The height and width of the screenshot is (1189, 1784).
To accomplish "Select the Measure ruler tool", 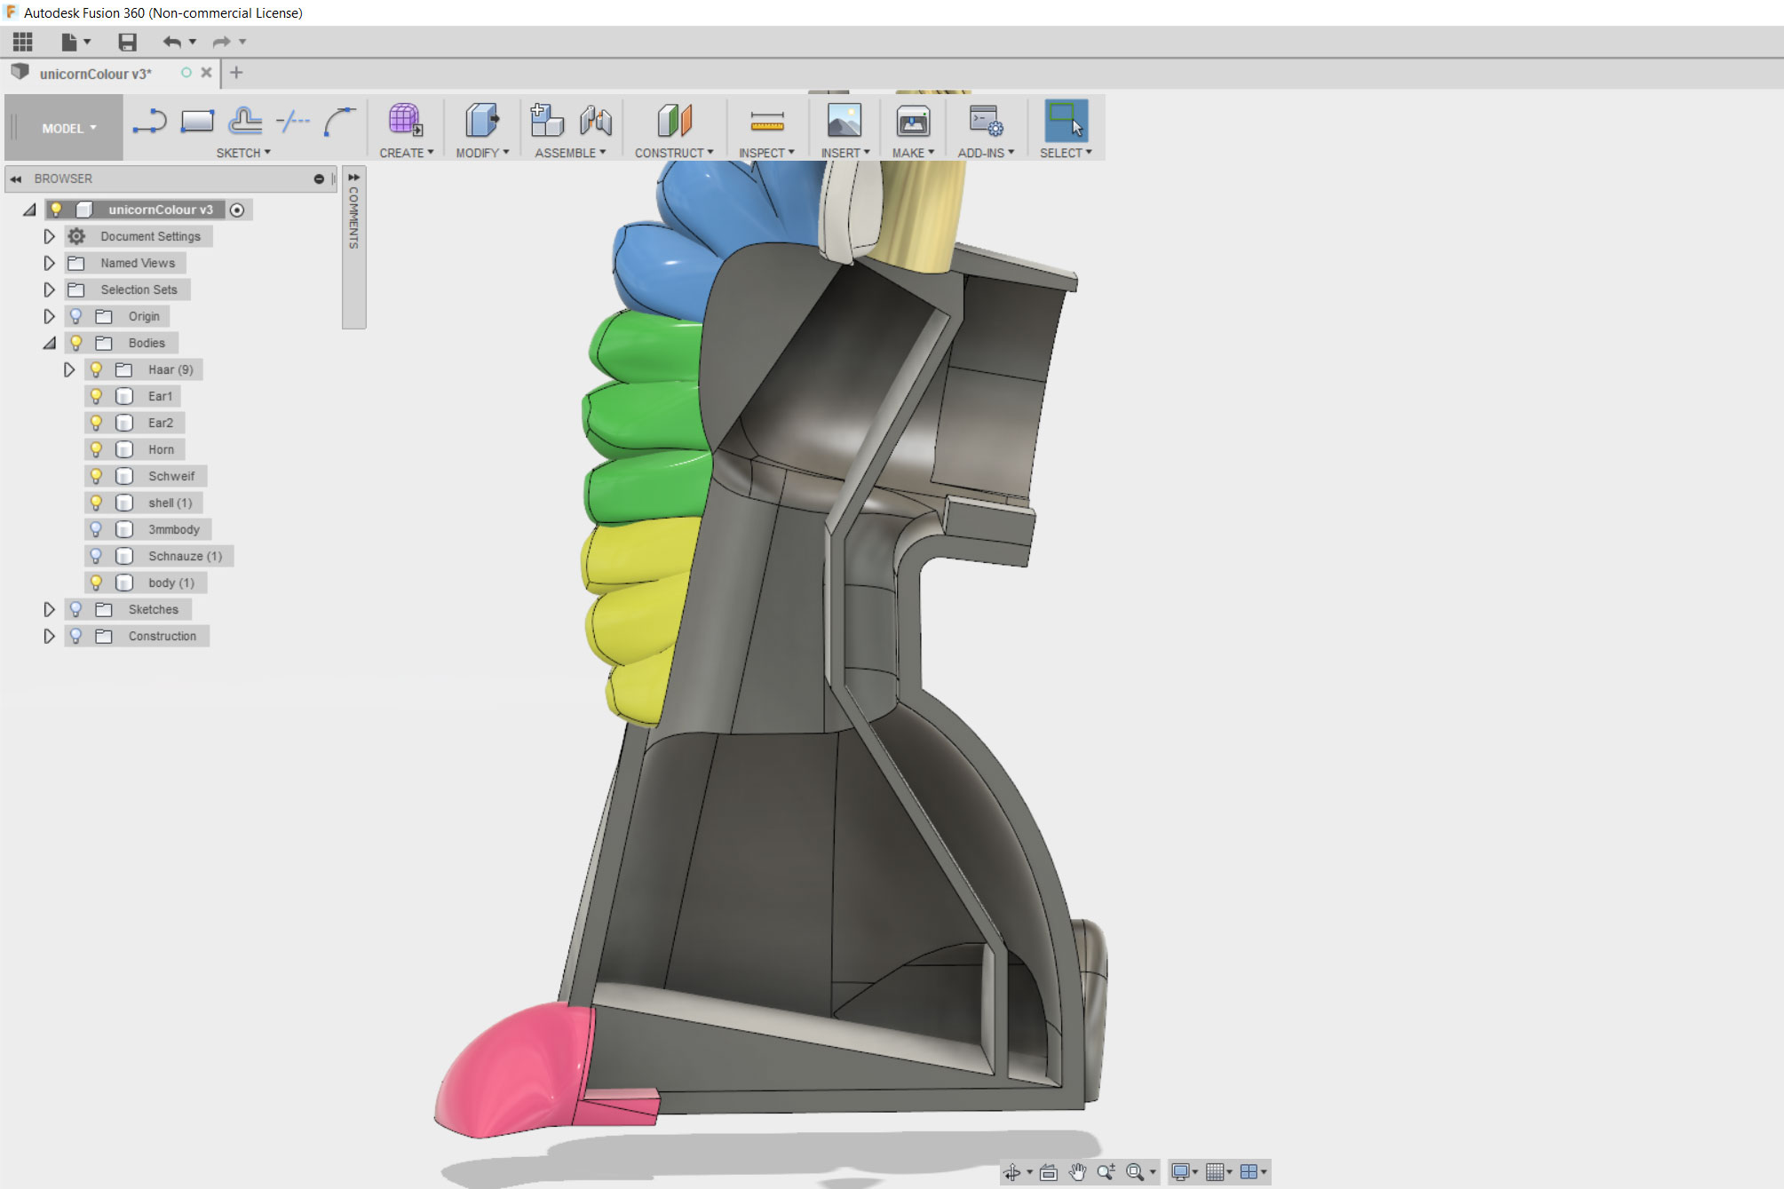I will point(766,121).
